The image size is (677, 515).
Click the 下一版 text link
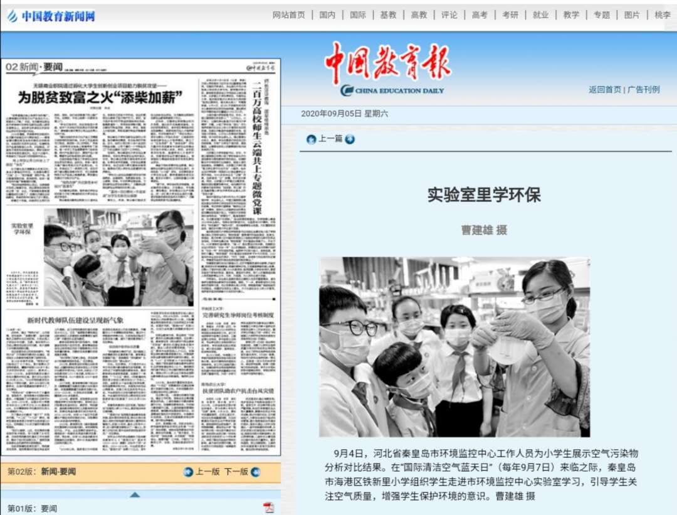[x=236, y=472]
